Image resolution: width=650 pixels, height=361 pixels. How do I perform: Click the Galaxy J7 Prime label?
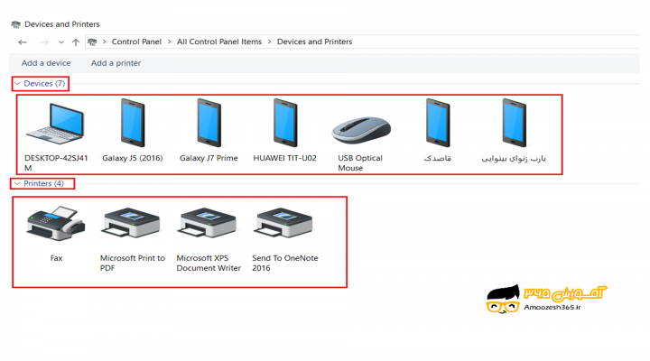(209, 158)
